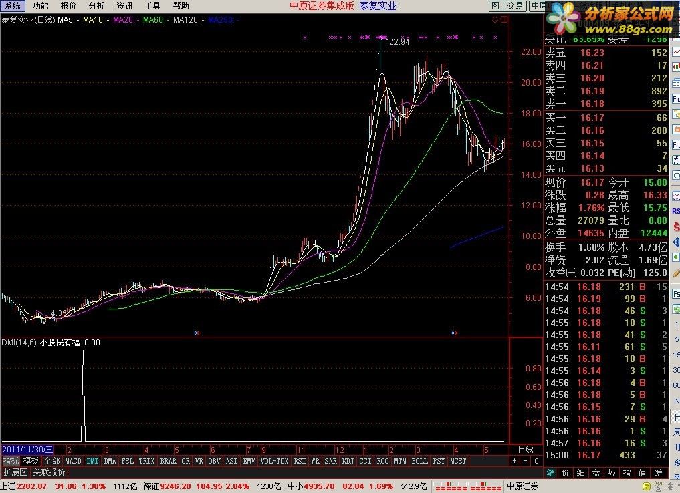Image resolution: width=680 pixels, height=493 pixels.
Task: Switch to the 势 tab in quote panel
Action: coord(612,473)
